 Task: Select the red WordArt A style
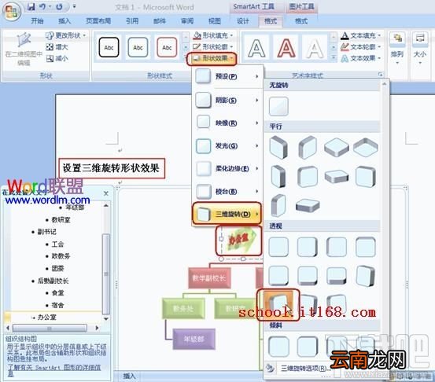click(x=286, y=48)
